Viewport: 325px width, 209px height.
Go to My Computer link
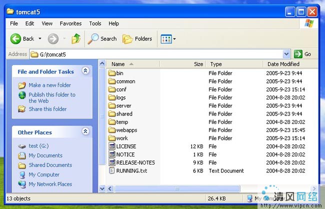(x=44, y=174)
